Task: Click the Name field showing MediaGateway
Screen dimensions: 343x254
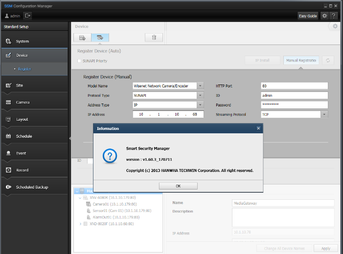Action: click(x=283, y=203)
